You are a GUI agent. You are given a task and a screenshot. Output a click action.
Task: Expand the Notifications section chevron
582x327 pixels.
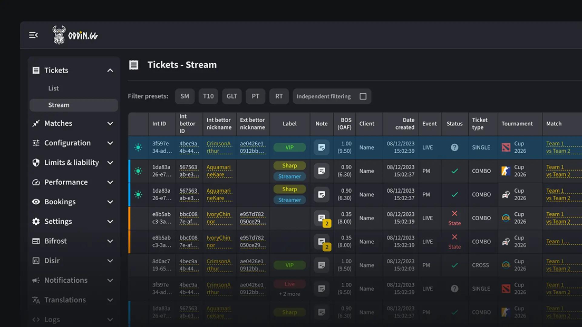(x=110, y=281)
